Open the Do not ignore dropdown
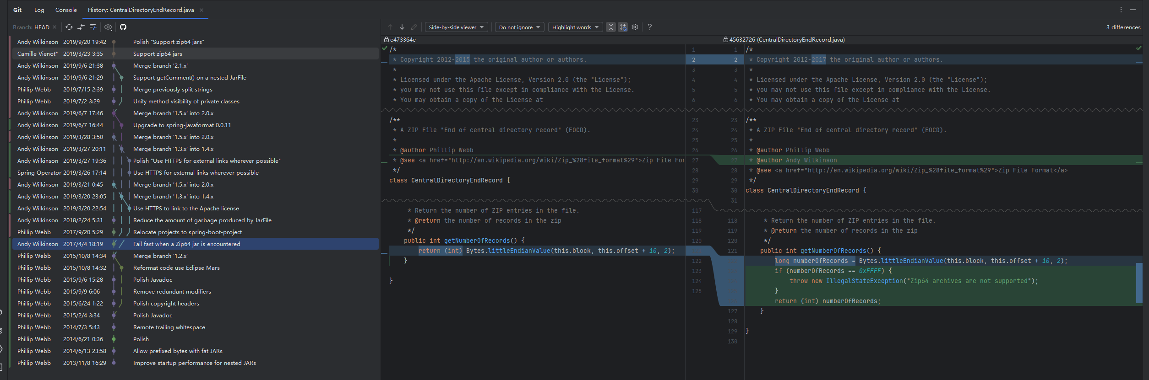The width and height of the screenshot is (1149, 380). [x=519, y=27]
